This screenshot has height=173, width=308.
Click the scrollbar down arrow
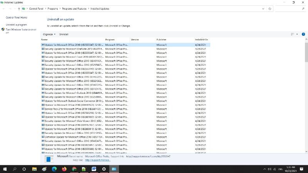click(306, 151)
